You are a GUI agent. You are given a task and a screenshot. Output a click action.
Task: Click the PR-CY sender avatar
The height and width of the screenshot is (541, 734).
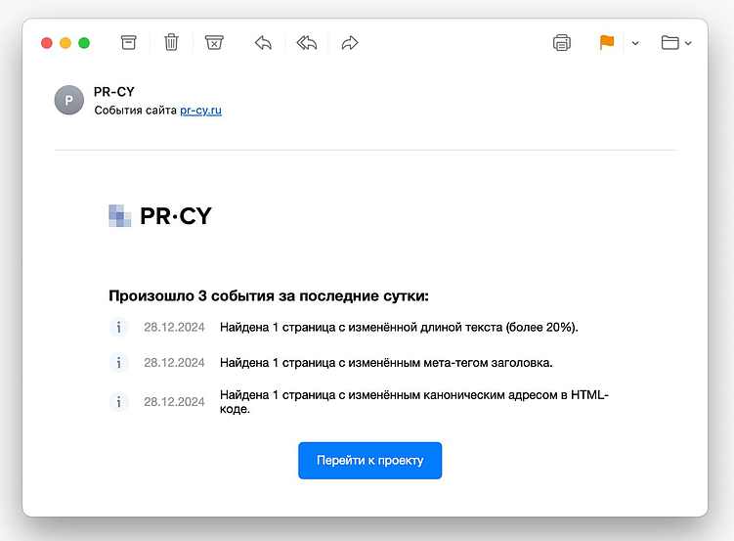tap(68, 100)
